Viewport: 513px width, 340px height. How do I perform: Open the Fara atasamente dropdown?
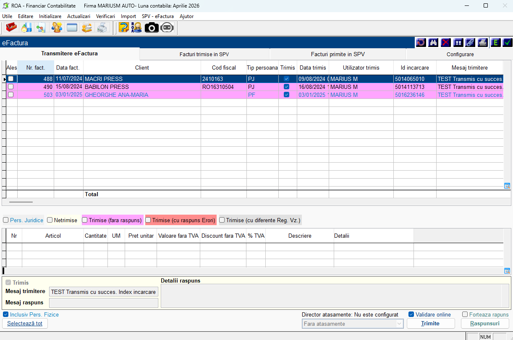point(353,324)
